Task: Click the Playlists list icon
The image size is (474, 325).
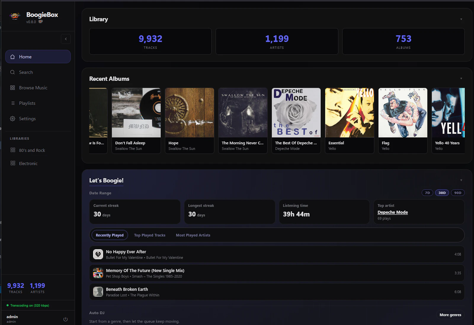Action: coord(13,103)
